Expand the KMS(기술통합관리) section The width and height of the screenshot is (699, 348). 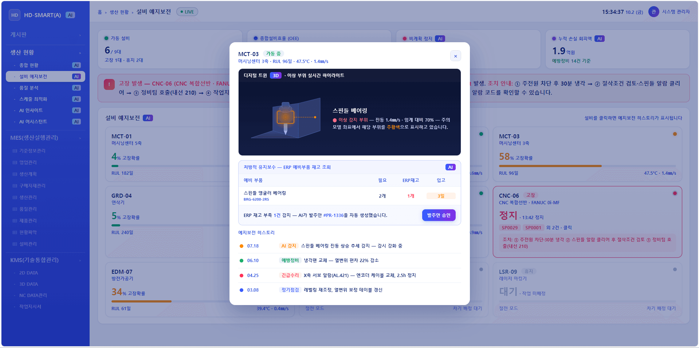pyautogui.click(x=46, y=260)
